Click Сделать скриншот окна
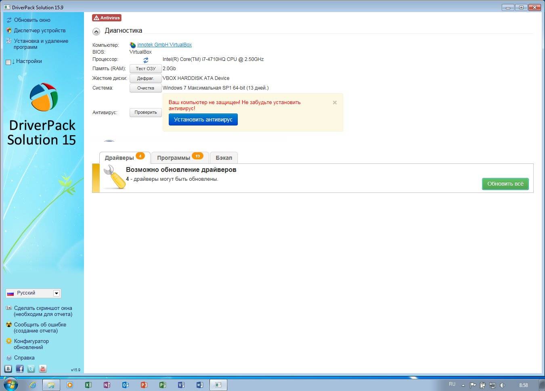 pyautogui.click(x=43, y=311)
